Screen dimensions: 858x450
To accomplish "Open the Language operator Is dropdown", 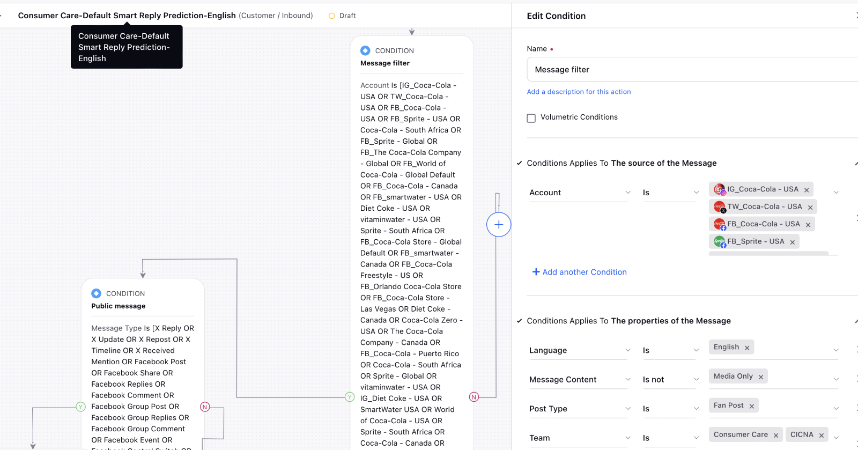I will coord(670,350).
